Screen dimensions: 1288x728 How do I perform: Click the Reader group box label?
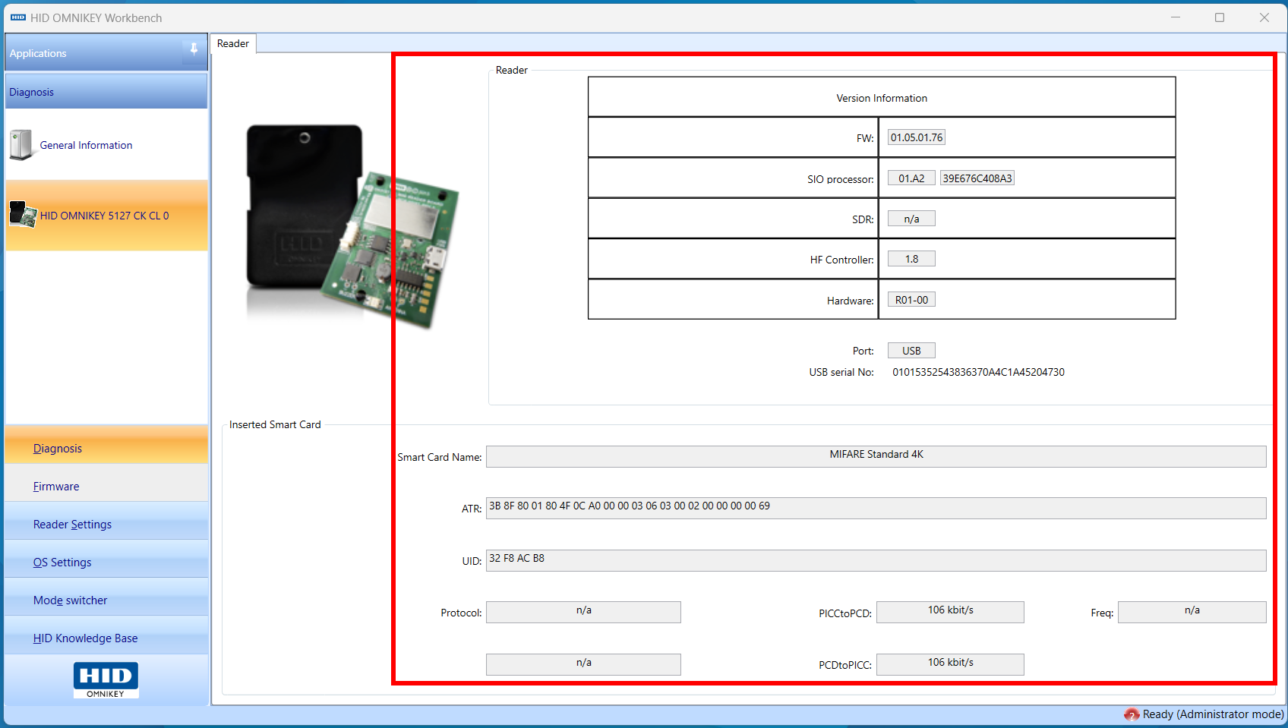point(512,70)
